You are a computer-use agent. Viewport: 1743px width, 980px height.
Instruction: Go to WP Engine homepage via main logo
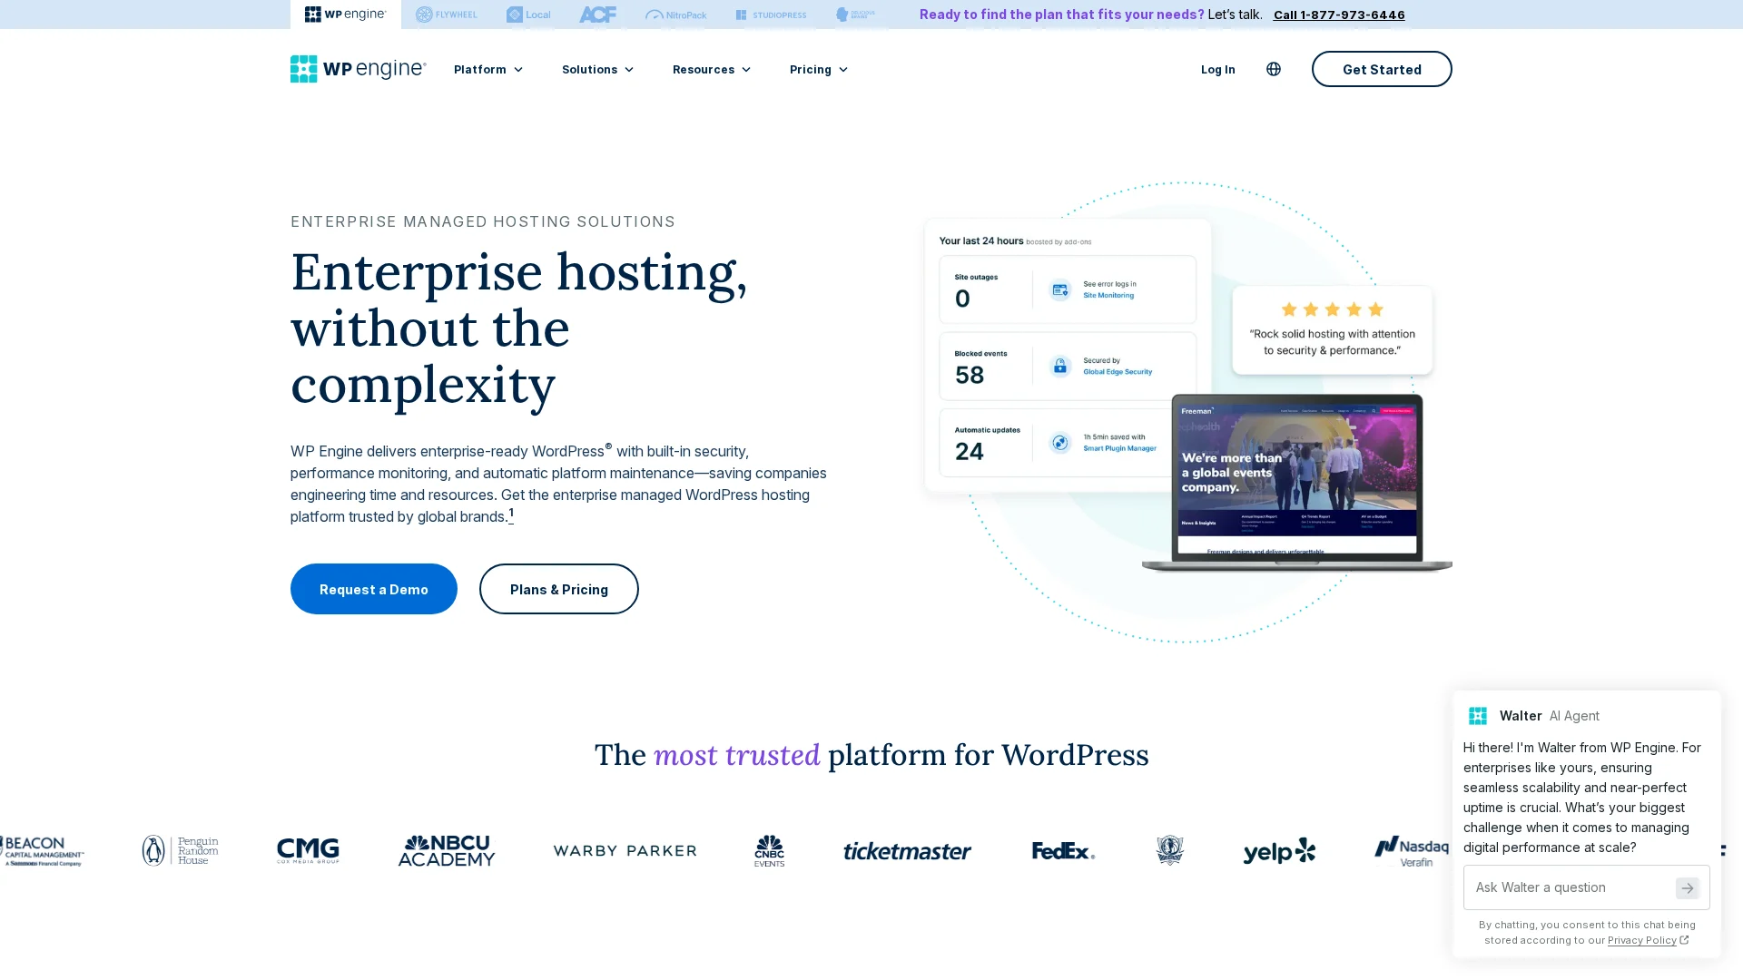click(x=358, y=69)
